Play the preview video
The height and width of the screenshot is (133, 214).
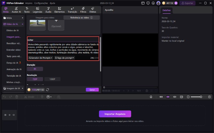tap(128, 91)
